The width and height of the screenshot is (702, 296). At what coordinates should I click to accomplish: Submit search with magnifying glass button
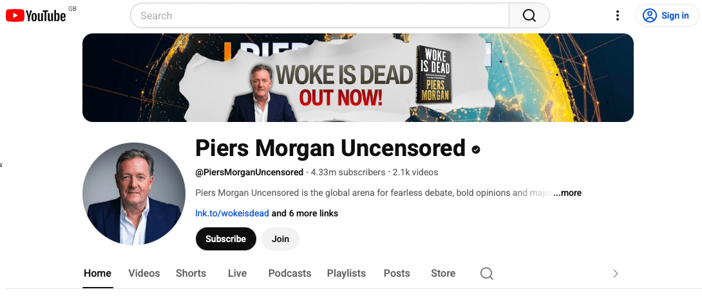pos(529,15)
